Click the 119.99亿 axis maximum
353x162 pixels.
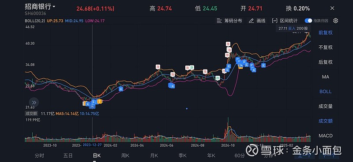click(x=32, y=120)
